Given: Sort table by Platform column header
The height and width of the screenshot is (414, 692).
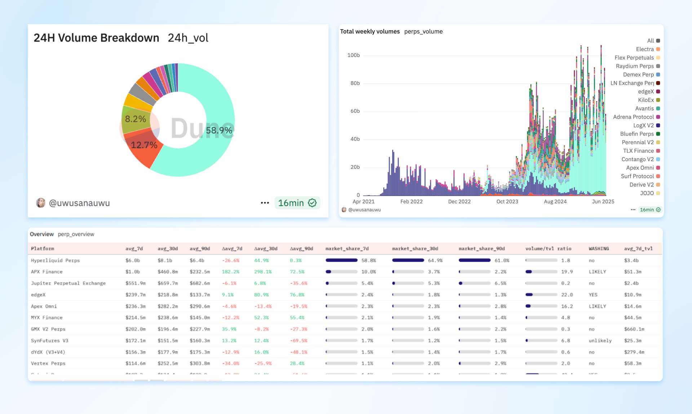Looking at the screenshot, I should [x=43, y=248].
